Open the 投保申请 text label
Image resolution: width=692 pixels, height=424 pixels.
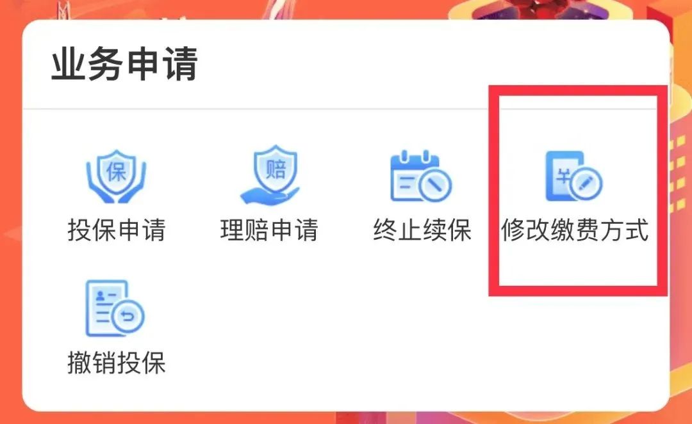tap(117, 230)
